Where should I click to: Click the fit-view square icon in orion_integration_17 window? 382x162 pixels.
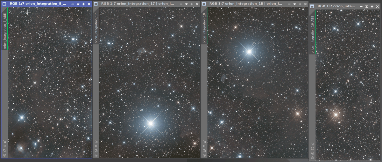pyautogui.click(x=96, y=146)
